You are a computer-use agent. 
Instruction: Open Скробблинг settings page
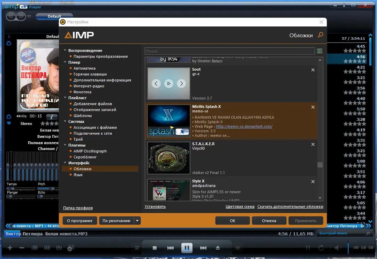[x=85, y=157]
